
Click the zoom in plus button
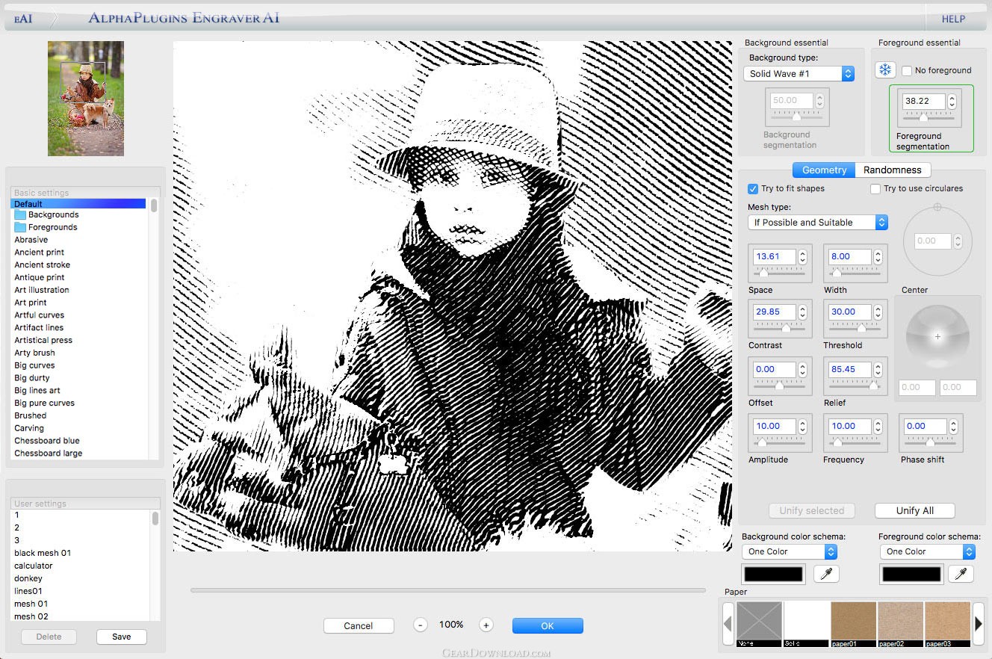[x=486, y=625]
